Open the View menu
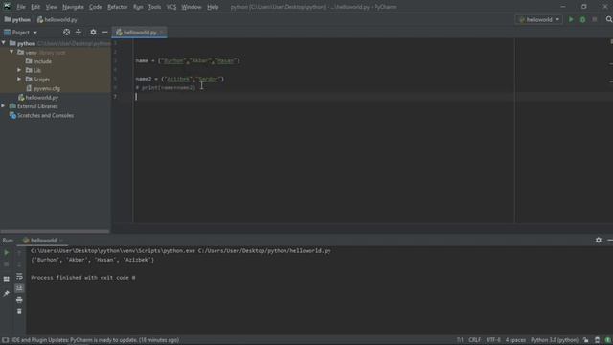613x345 pixels. pyautogui.click(x=51, y=7)
